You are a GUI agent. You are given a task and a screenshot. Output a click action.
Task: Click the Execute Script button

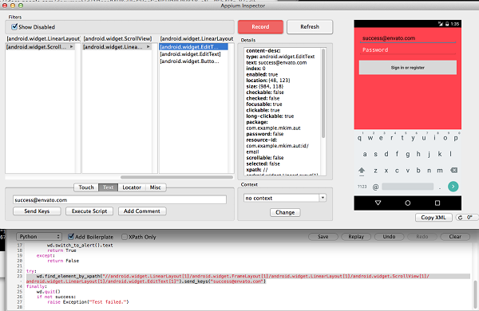pos(89,211)
